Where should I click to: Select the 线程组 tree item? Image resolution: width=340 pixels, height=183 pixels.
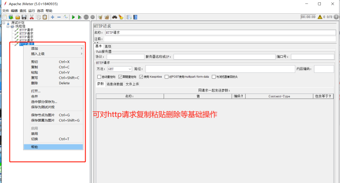pyautogui.click(x=20, y=26)
